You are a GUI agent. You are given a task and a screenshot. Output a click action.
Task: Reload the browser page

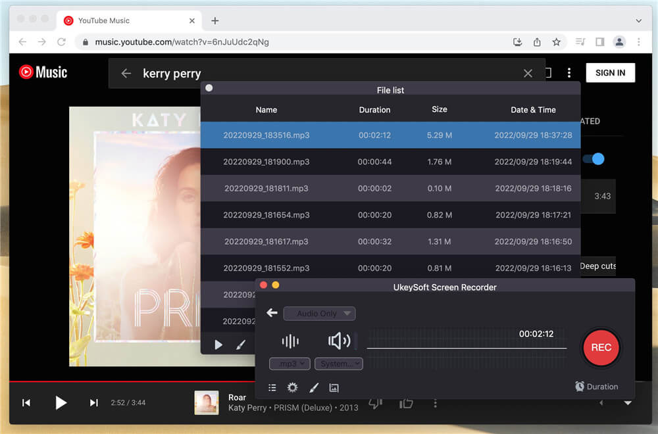61,42
